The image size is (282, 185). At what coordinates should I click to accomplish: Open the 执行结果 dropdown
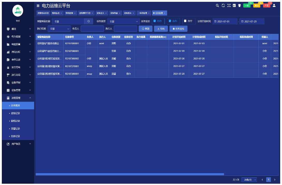tap(60, 29)
